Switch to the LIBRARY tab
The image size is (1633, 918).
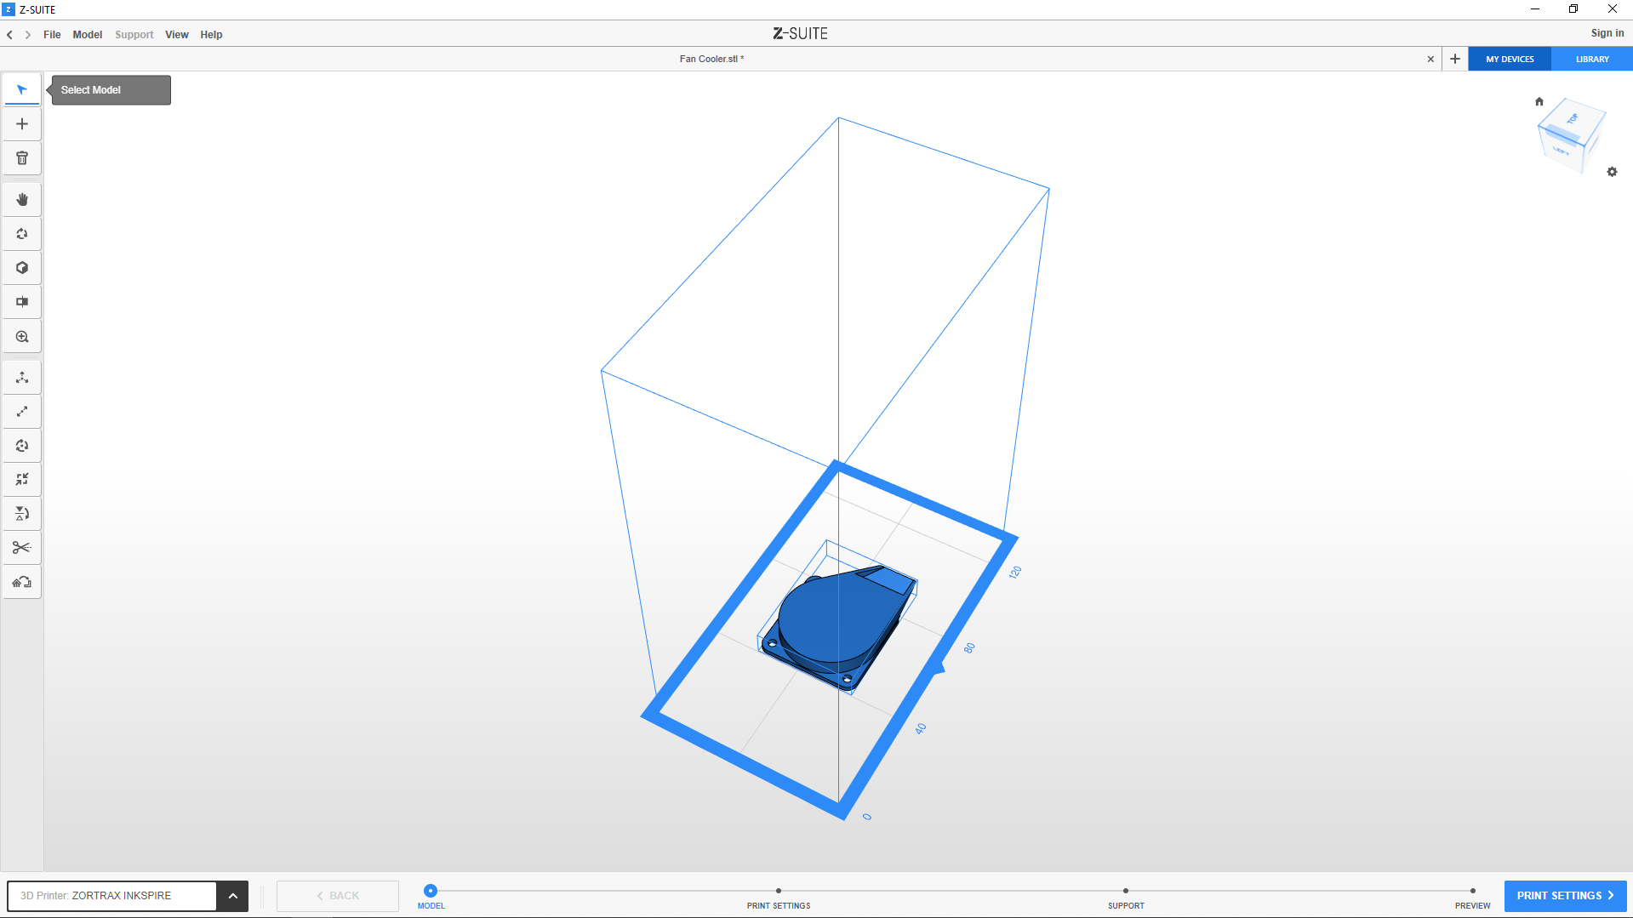1591,60
